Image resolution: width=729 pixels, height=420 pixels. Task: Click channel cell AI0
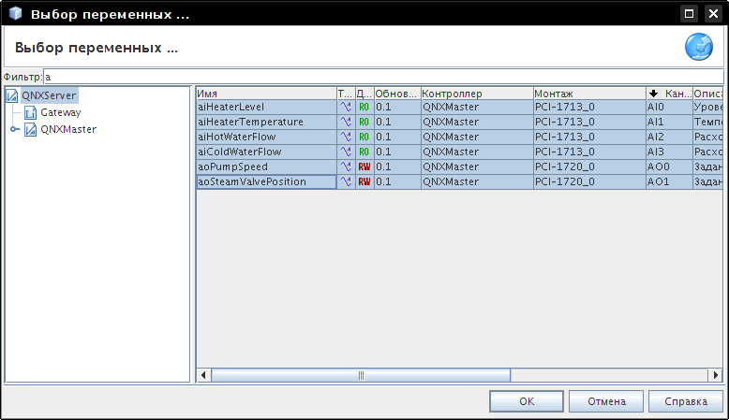click(x=669, y=107)
